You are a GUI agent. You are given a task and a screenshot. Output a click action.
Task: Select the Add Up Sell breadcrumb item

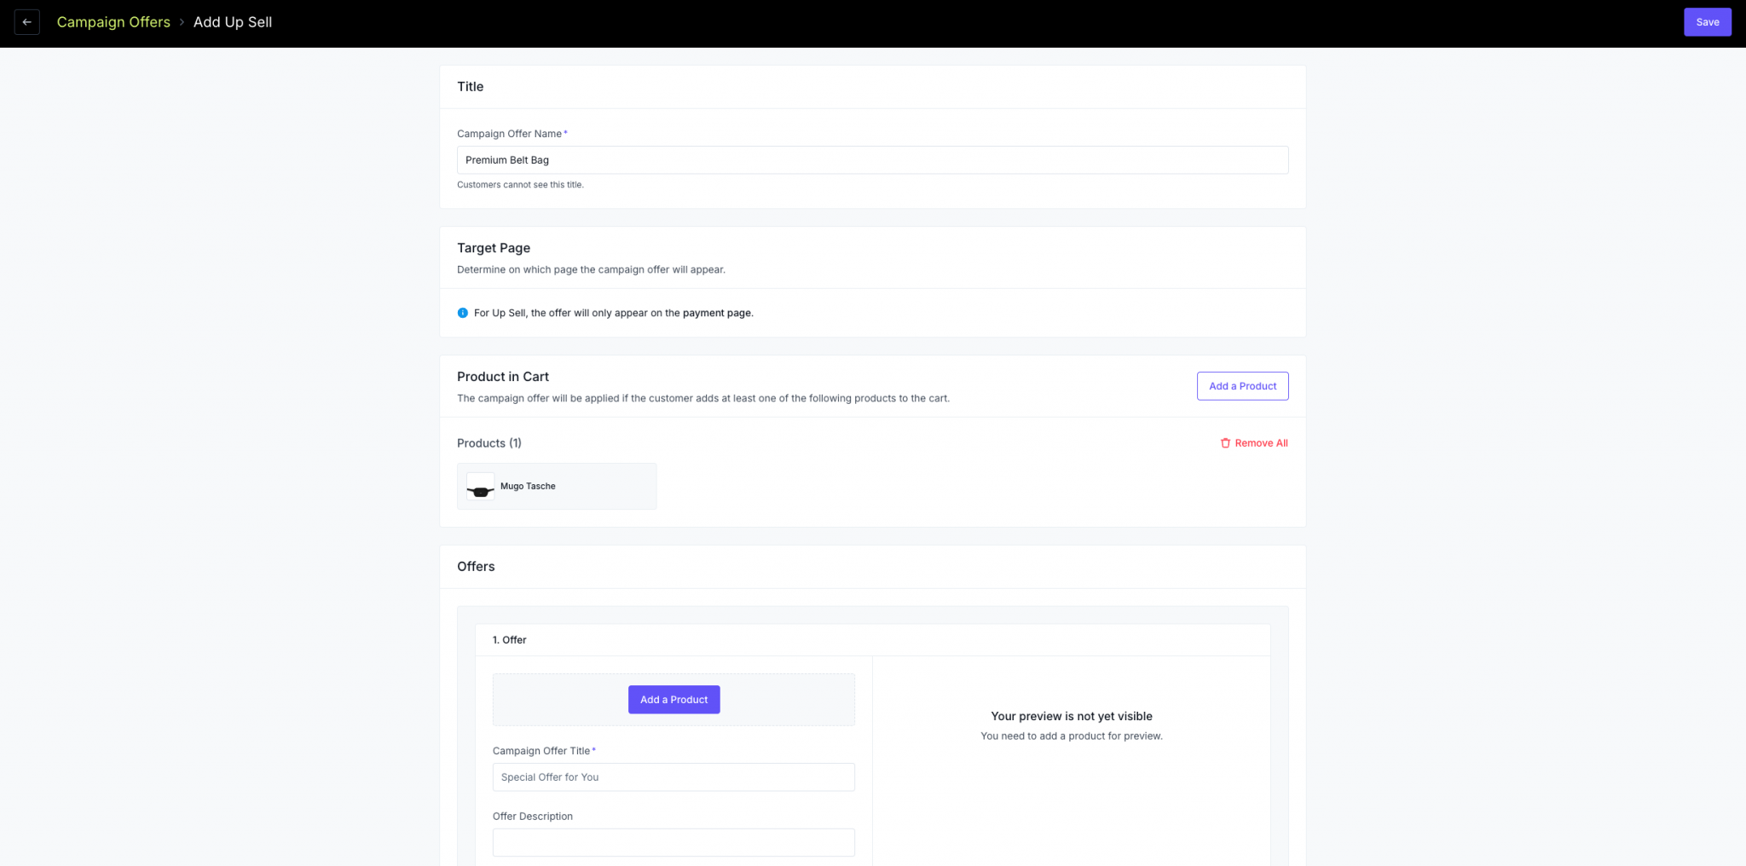(232, 21)
